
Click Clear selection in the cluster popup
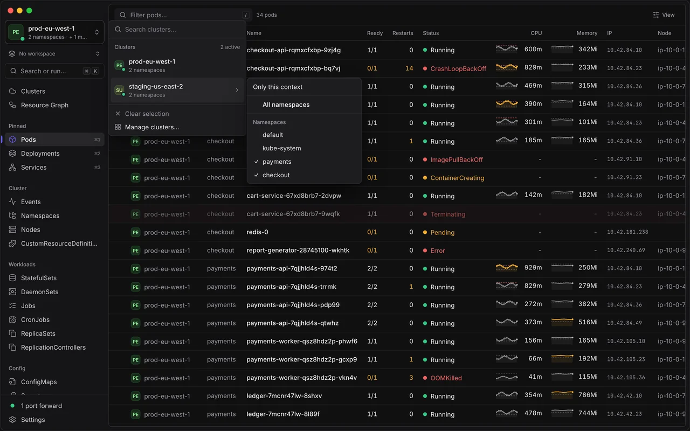click(177, 114)
